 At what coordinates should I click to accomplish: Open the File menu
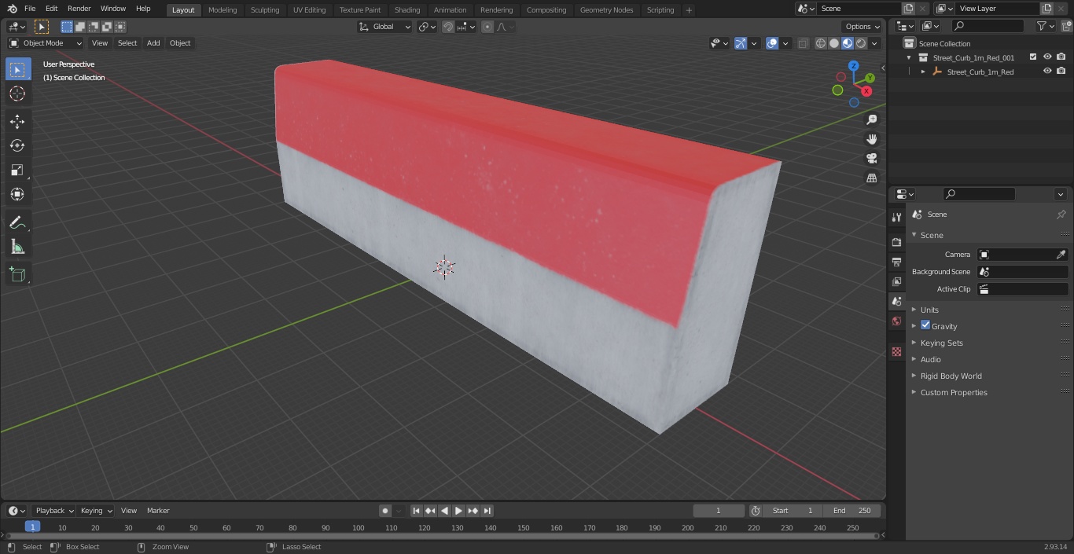(x=30, y=9)
